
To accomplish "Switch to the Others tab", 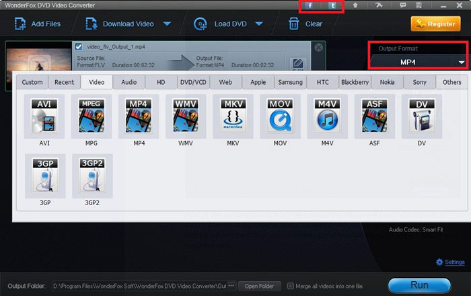I will point(451,82).
